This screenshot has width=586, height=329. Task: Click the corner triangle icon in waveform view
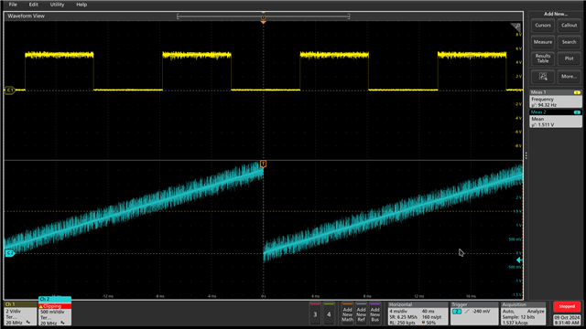click(x=515, y=27)
